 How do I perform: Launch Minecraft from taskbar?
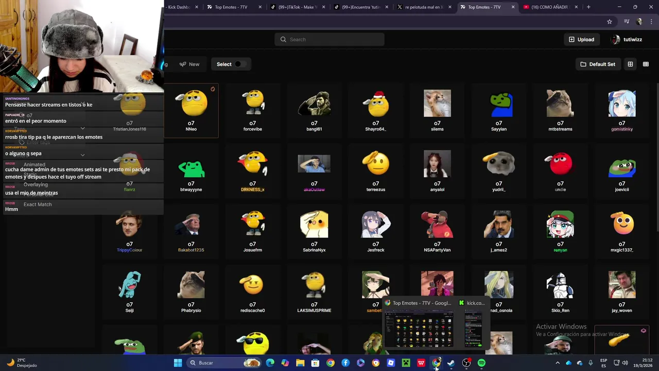click(406, 363)
